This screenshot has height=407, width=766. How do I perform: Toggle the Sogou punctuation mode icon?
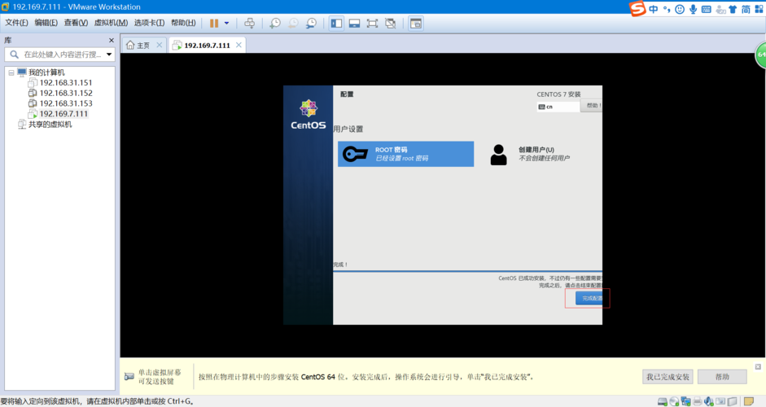coord(667,9)
